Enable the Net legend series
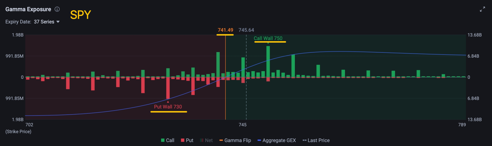Screen dimensions: 492x146 click(206, 140)
